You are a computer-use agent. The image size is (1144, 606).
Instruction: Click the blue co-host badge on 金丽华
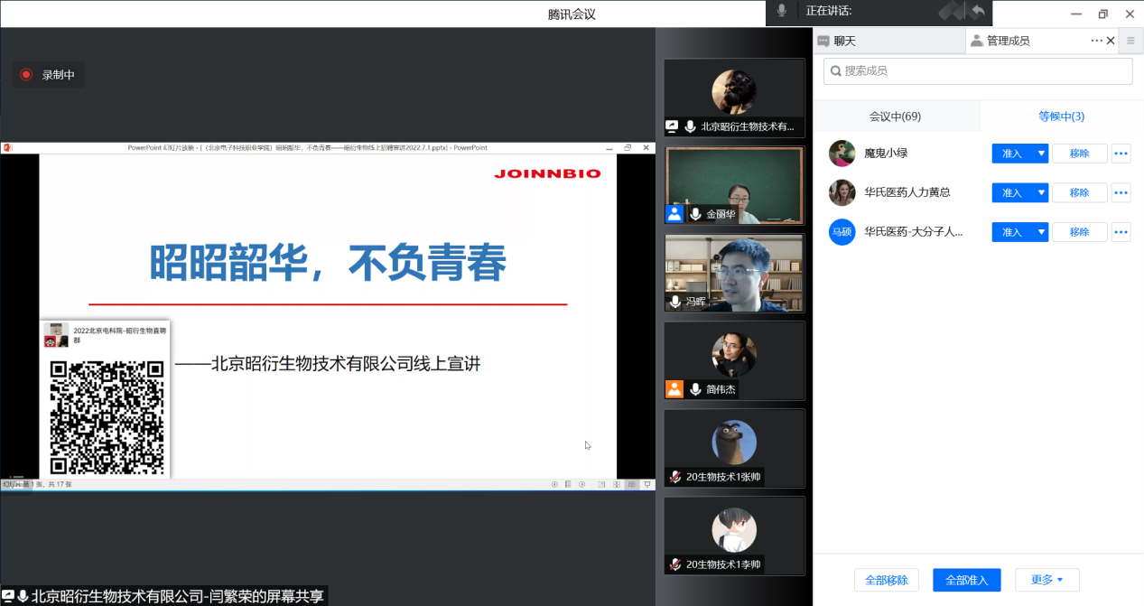coord(674,214)
